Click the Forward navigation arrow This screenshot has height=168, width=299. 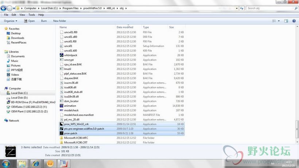click(9, 8)
